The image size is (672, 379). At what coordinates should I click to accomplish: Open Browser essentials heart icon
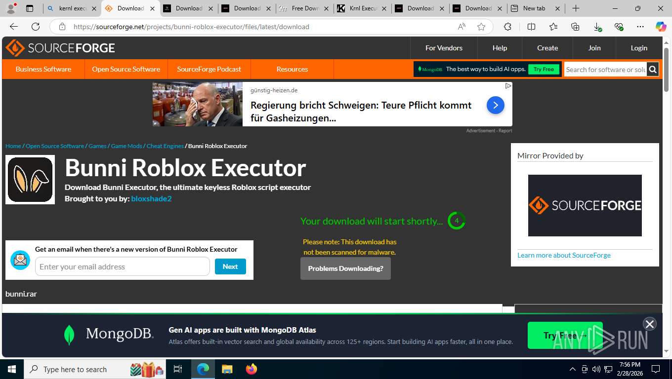click(x=619, y=27)
